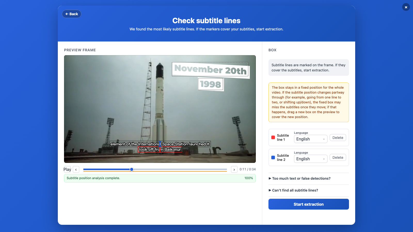
Task: Select the red subtitle box 'took off from Baikonur'
Action: tap(160, 150)
